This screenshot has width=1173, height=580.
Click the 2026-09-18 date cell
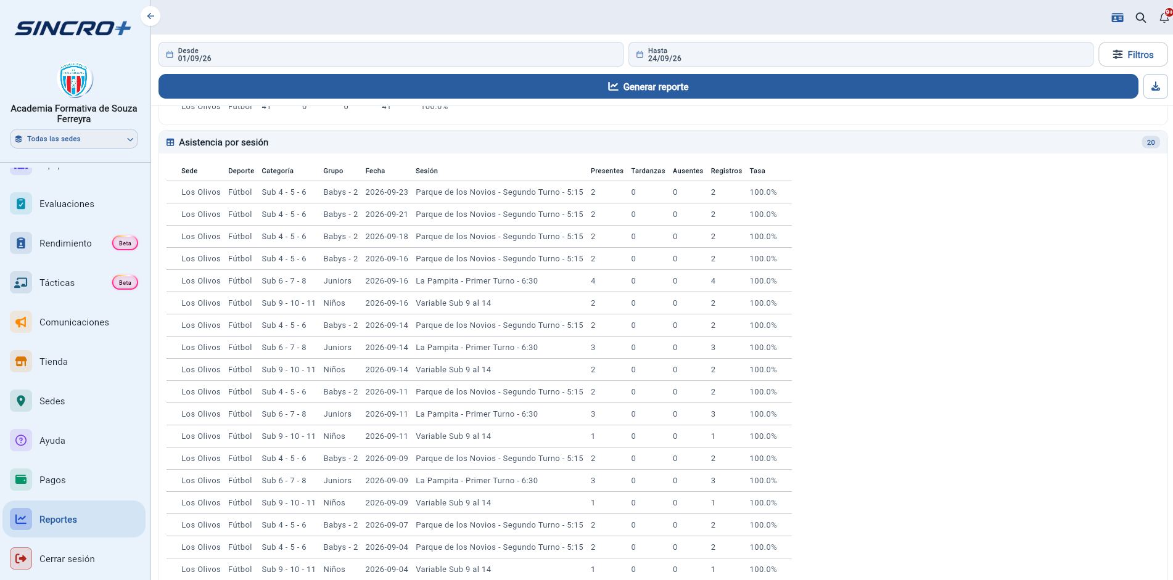click(x=387, y=237)
